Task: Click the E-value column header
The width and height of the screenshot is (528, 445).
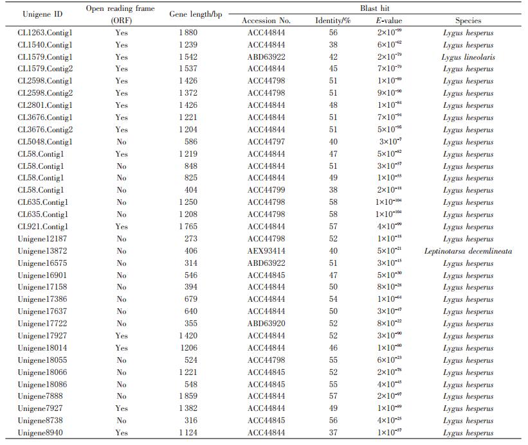Action: click(388, 21)
